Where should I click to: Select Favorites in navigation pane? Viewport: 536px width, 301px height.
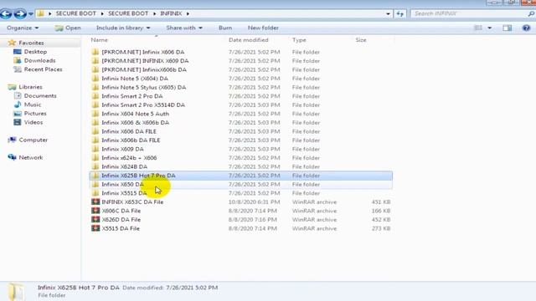[x=31, y=43]
